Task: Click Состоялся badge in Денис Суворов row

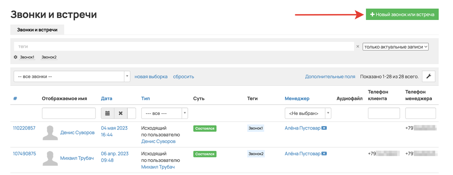Action: [205, 128]
